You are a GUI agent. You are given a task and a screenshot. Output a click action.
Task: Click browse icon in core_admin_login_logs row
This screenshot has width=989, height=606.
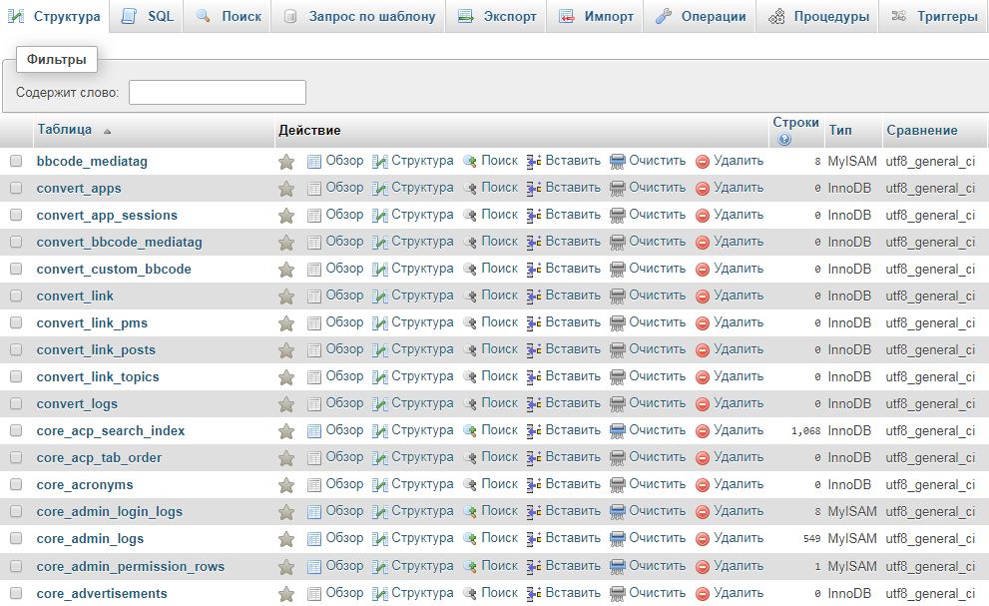(x=314, y=512)
